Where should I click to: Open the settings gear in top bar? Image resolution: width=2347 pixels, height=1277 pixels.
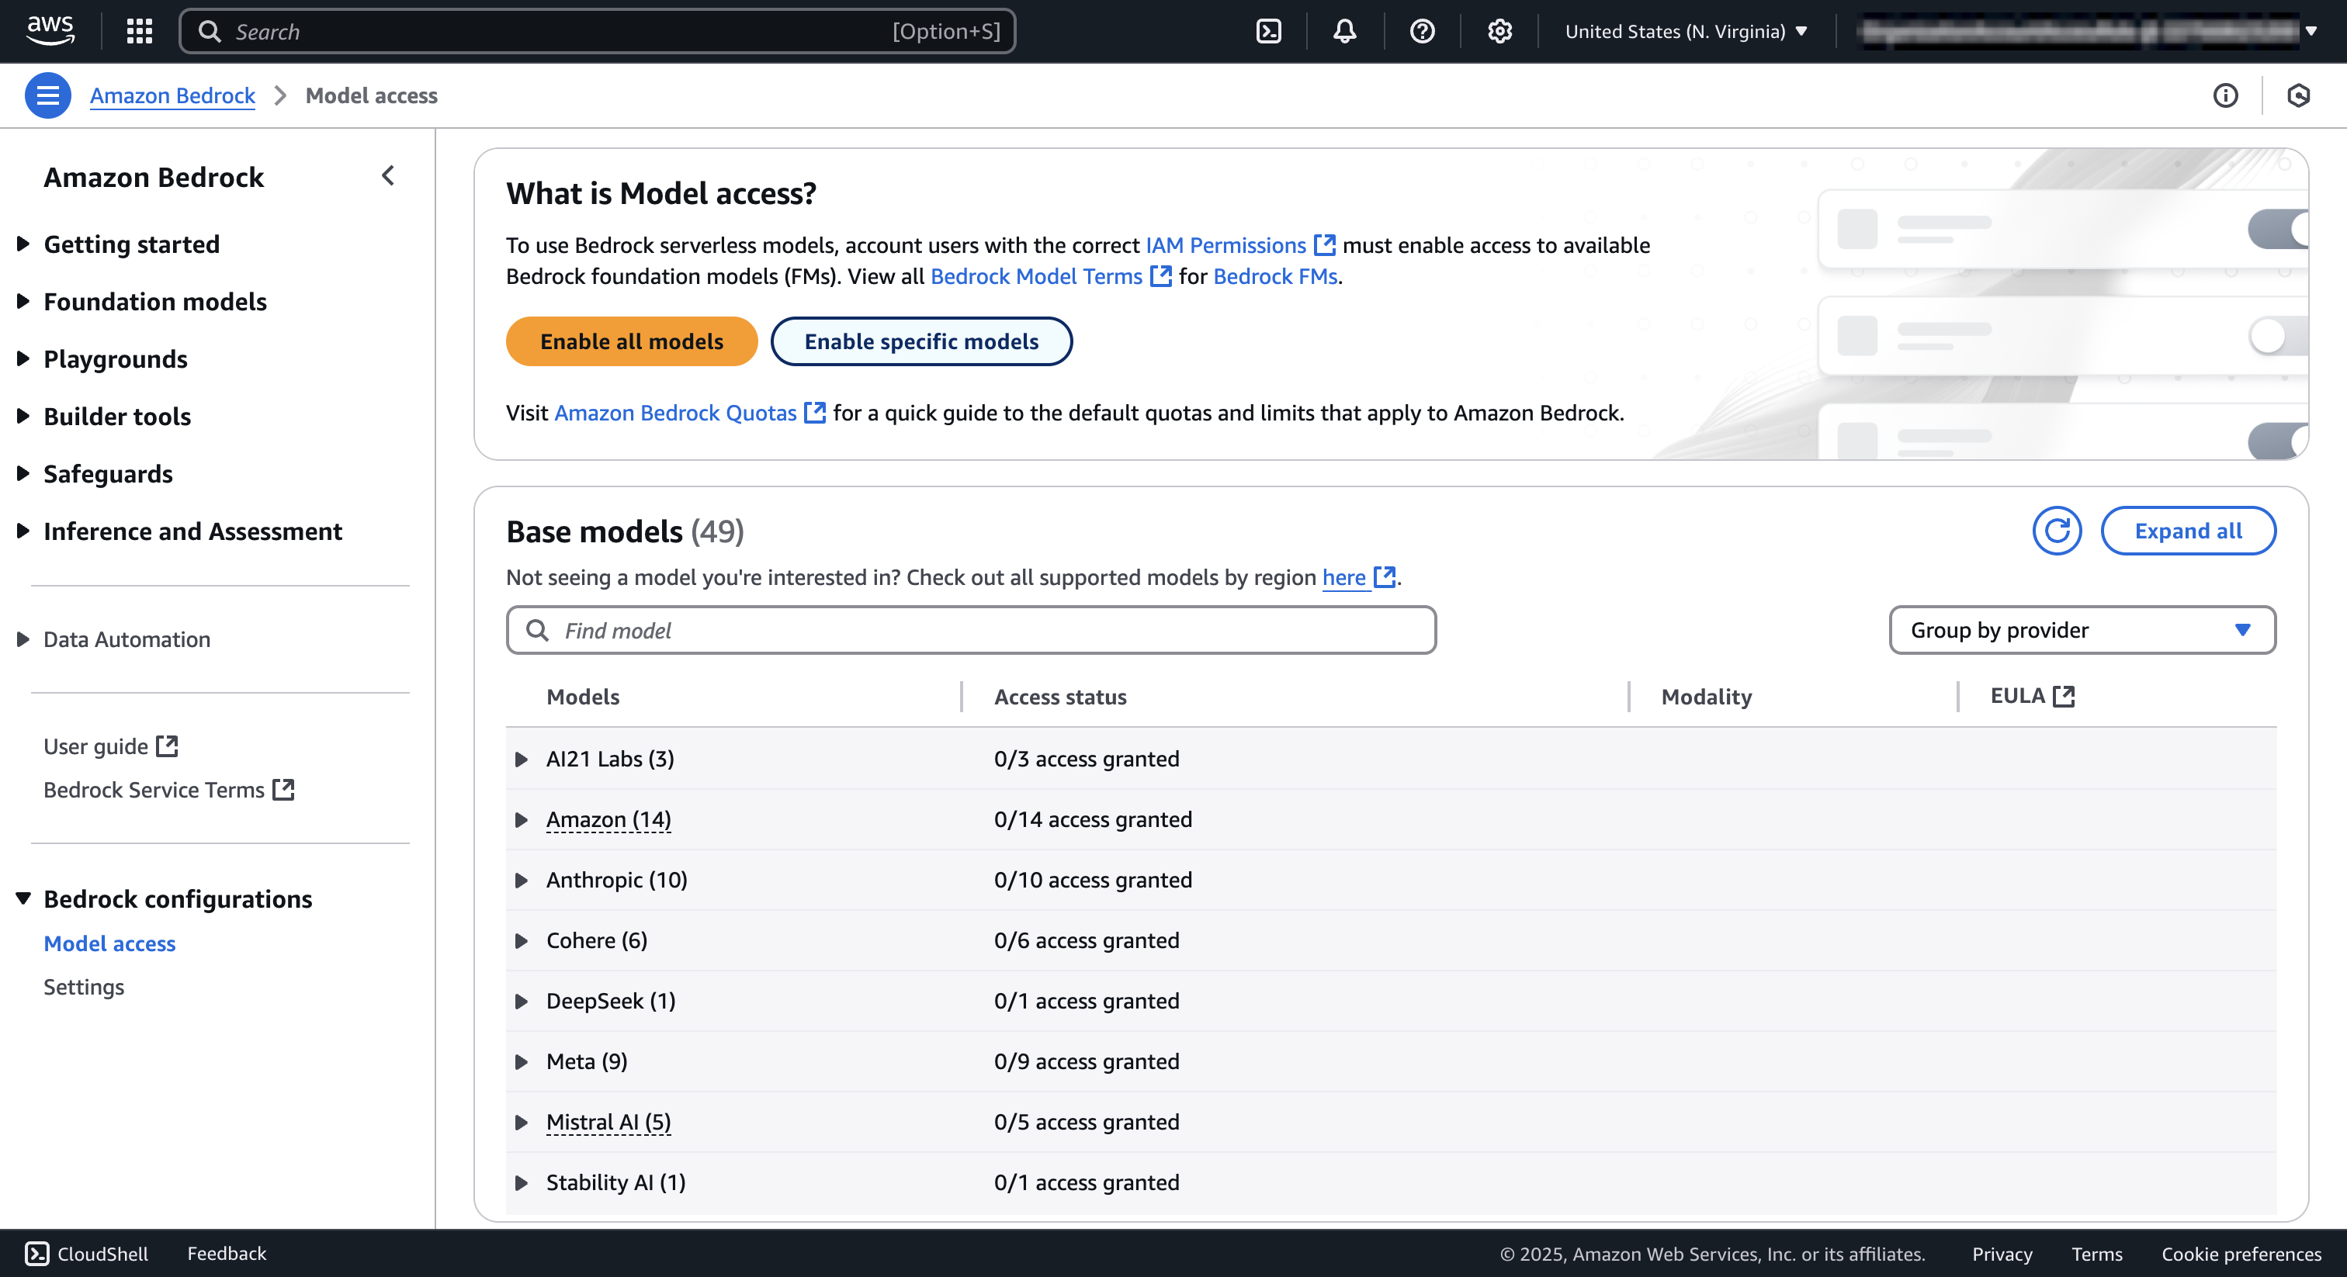tap(1499, 31)
